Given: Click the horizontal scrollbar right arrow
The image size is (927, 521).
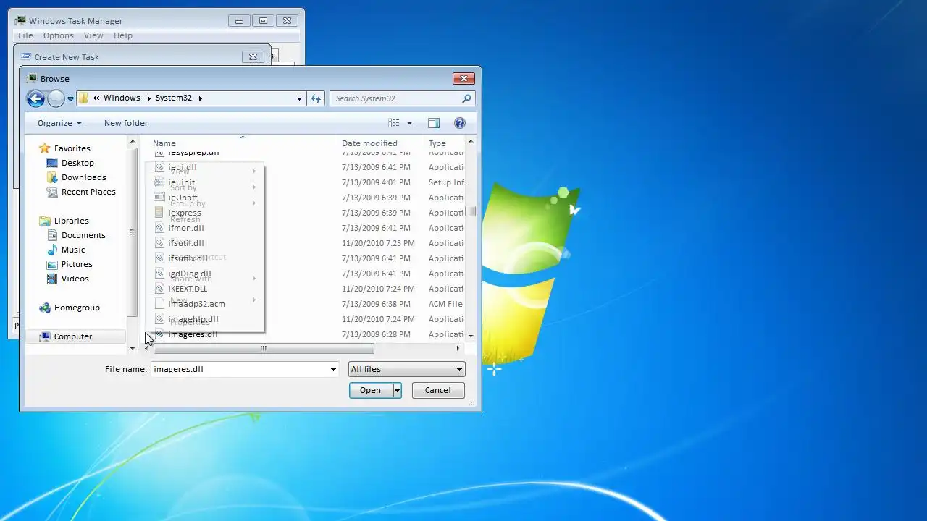Looking at the screenshot, I should 458,348.
